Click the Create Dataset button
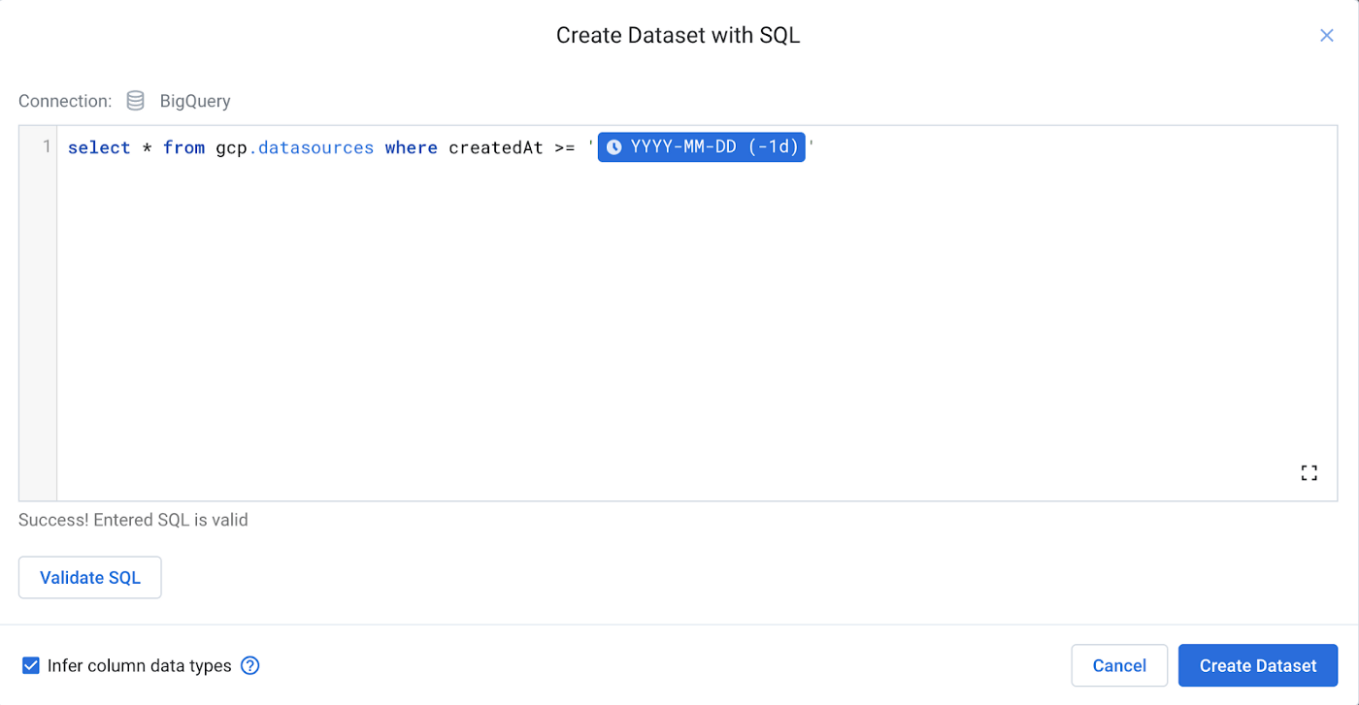 [x=1257, y=665]
